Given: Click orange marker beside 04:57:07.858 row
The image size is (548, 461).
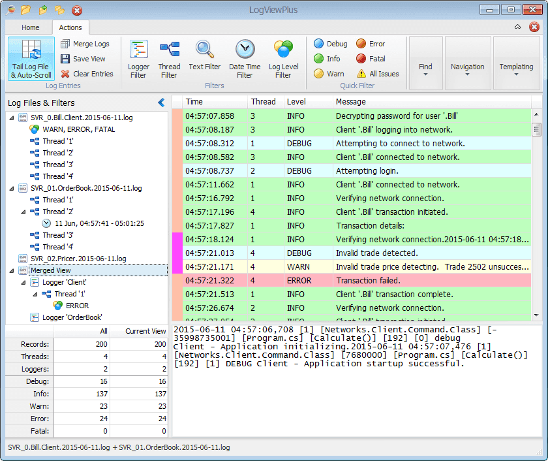Looking at the screenshot, I should click(x=177, y=116).
